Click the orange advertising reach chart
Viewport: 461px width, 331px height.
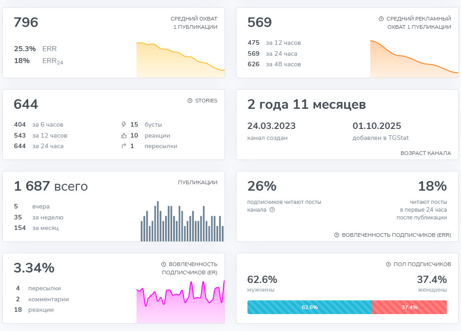[x=414, y=59]
